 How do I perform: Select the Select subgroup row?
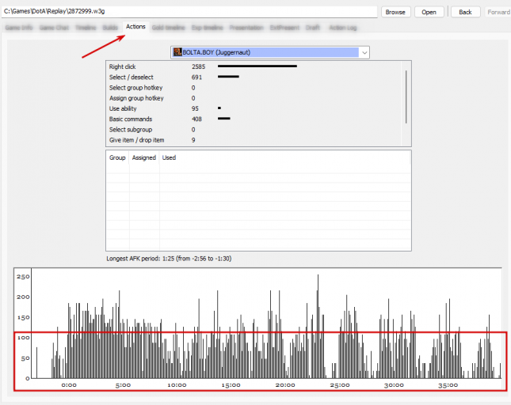coord(254,130)
